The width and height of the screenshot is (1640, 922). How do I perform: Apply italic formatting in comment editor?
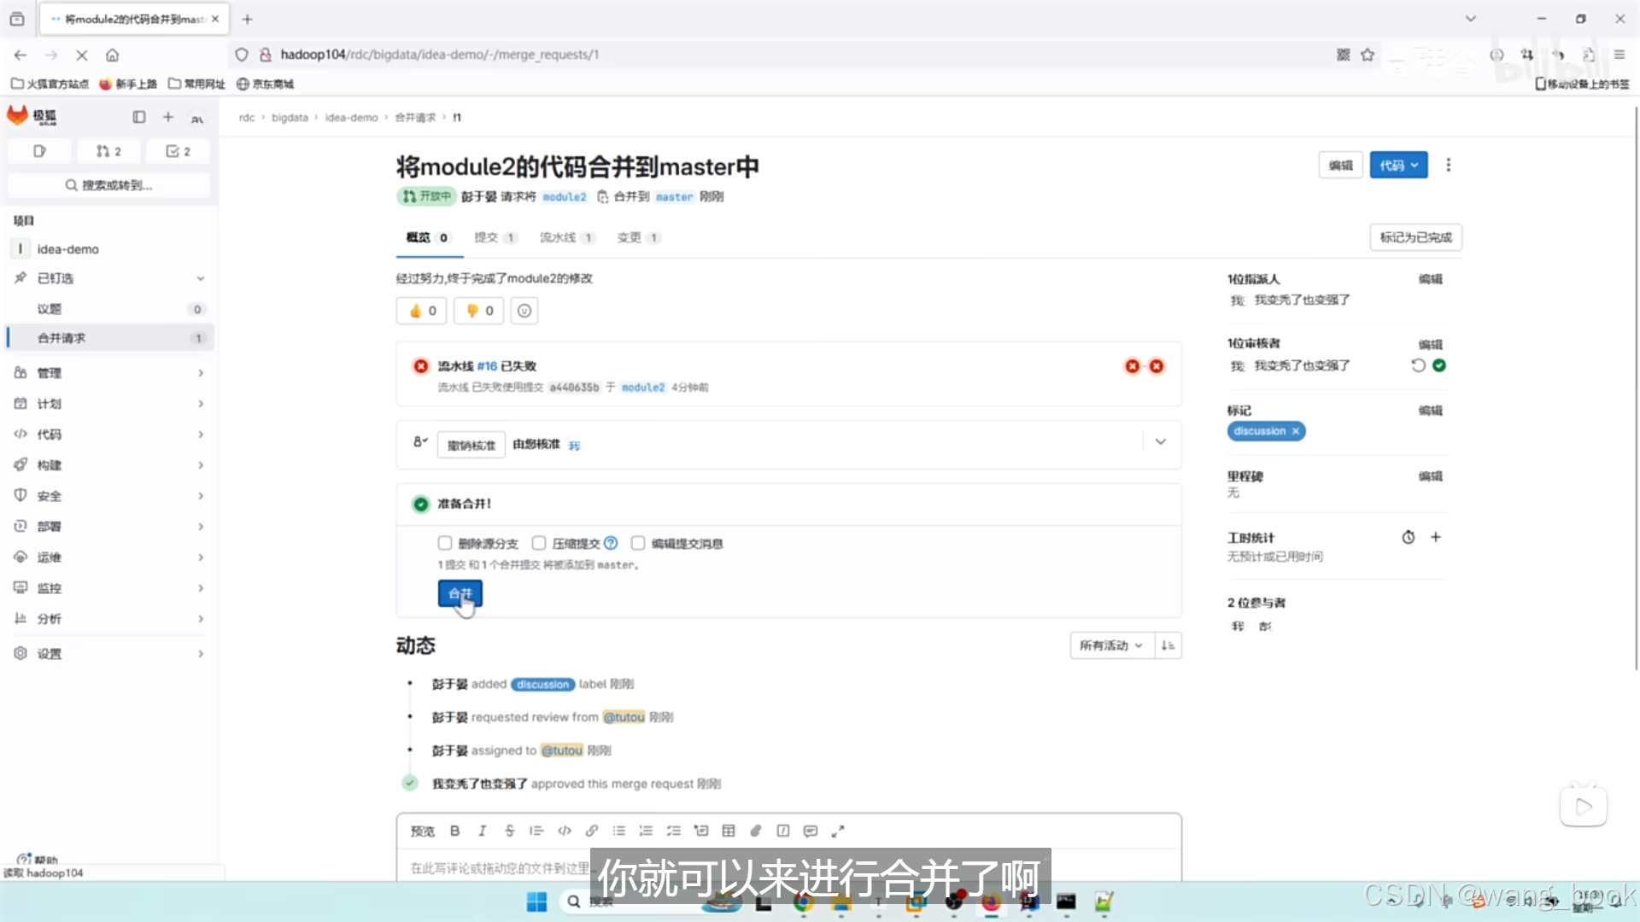coord(483,831)
